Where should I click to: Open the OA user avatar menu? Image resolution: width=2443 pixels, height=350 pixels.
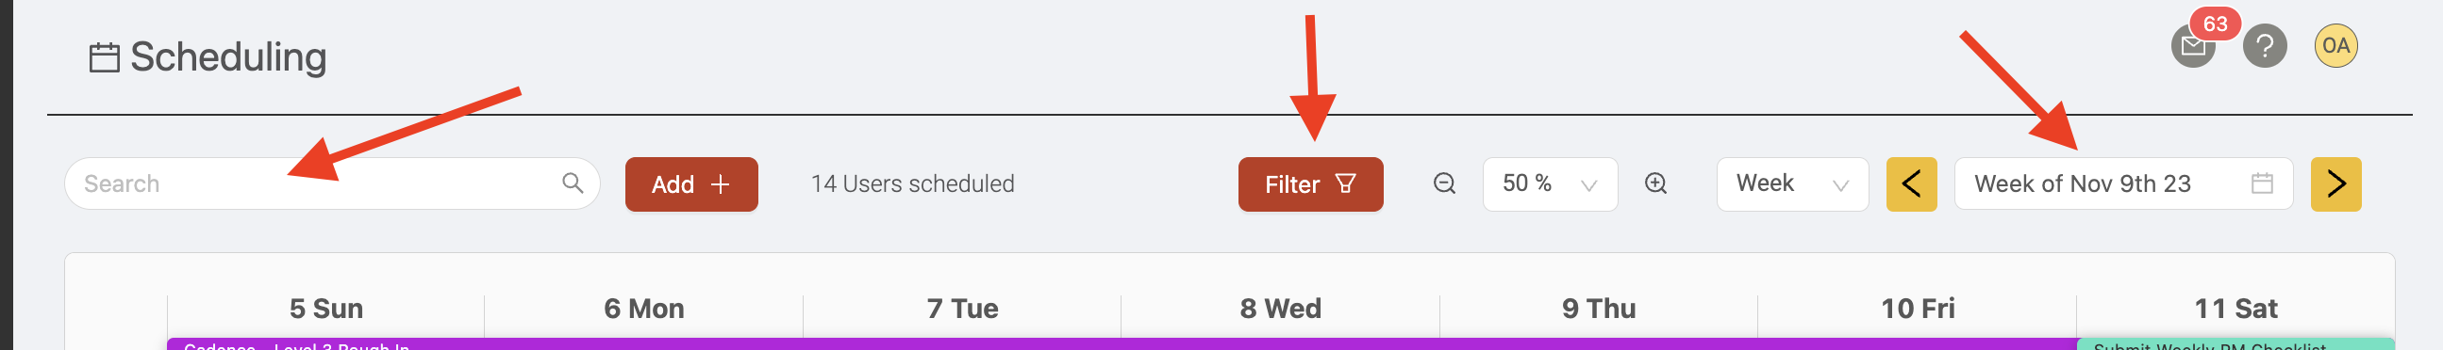tap(2335, 45)
